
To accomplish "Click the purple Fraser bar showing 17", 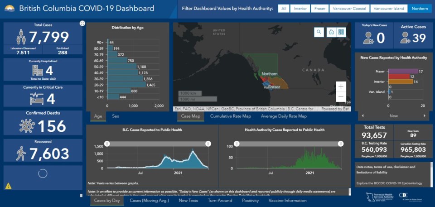I will tap(403, 71).
